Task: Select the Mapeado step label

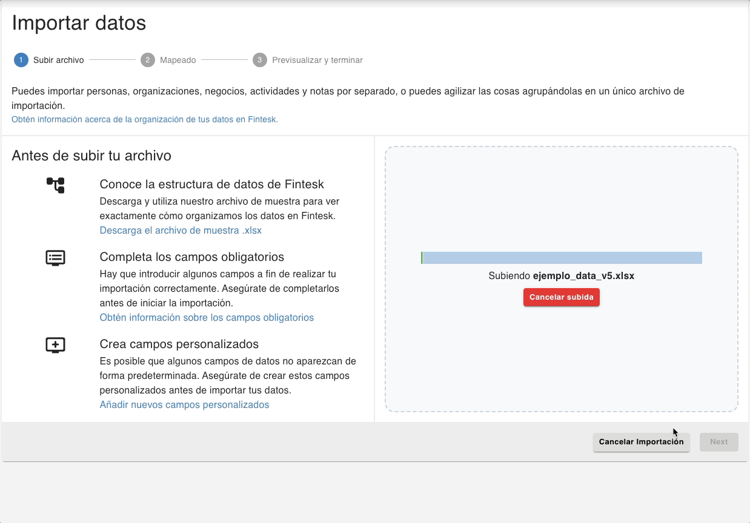Action: (178, 60)
